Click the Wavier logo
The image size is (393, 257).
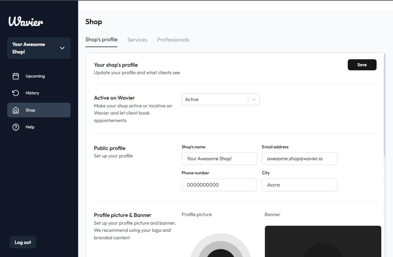[x=25, y=21]
